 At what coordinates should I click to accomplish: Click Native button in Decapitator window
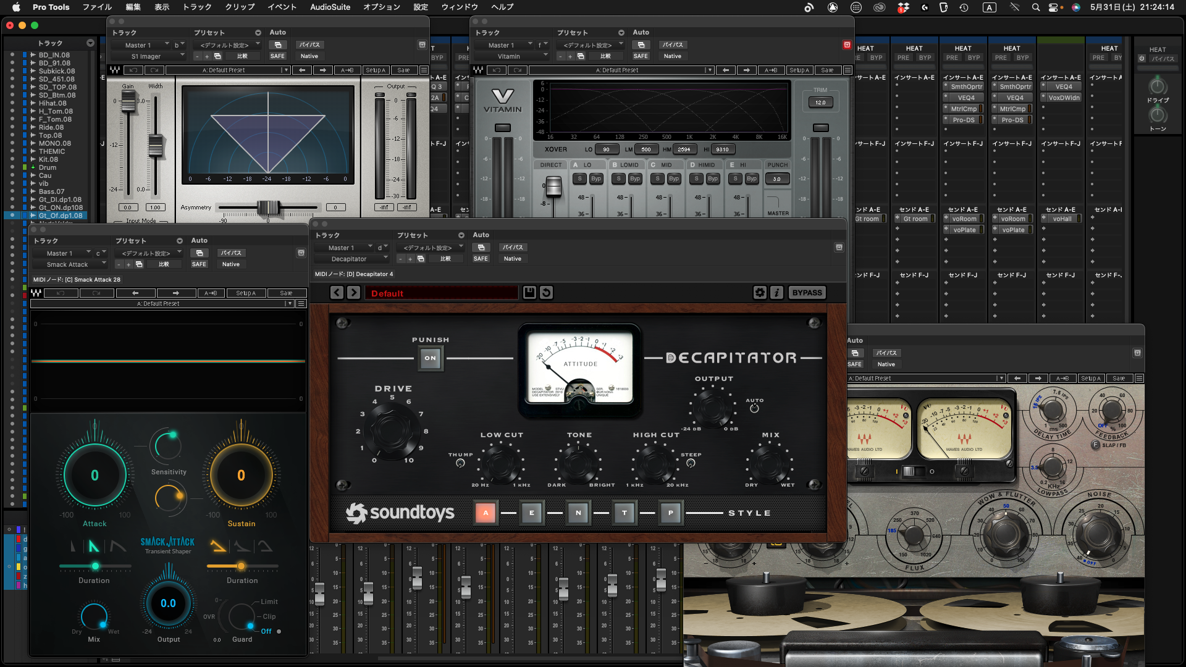512,259
